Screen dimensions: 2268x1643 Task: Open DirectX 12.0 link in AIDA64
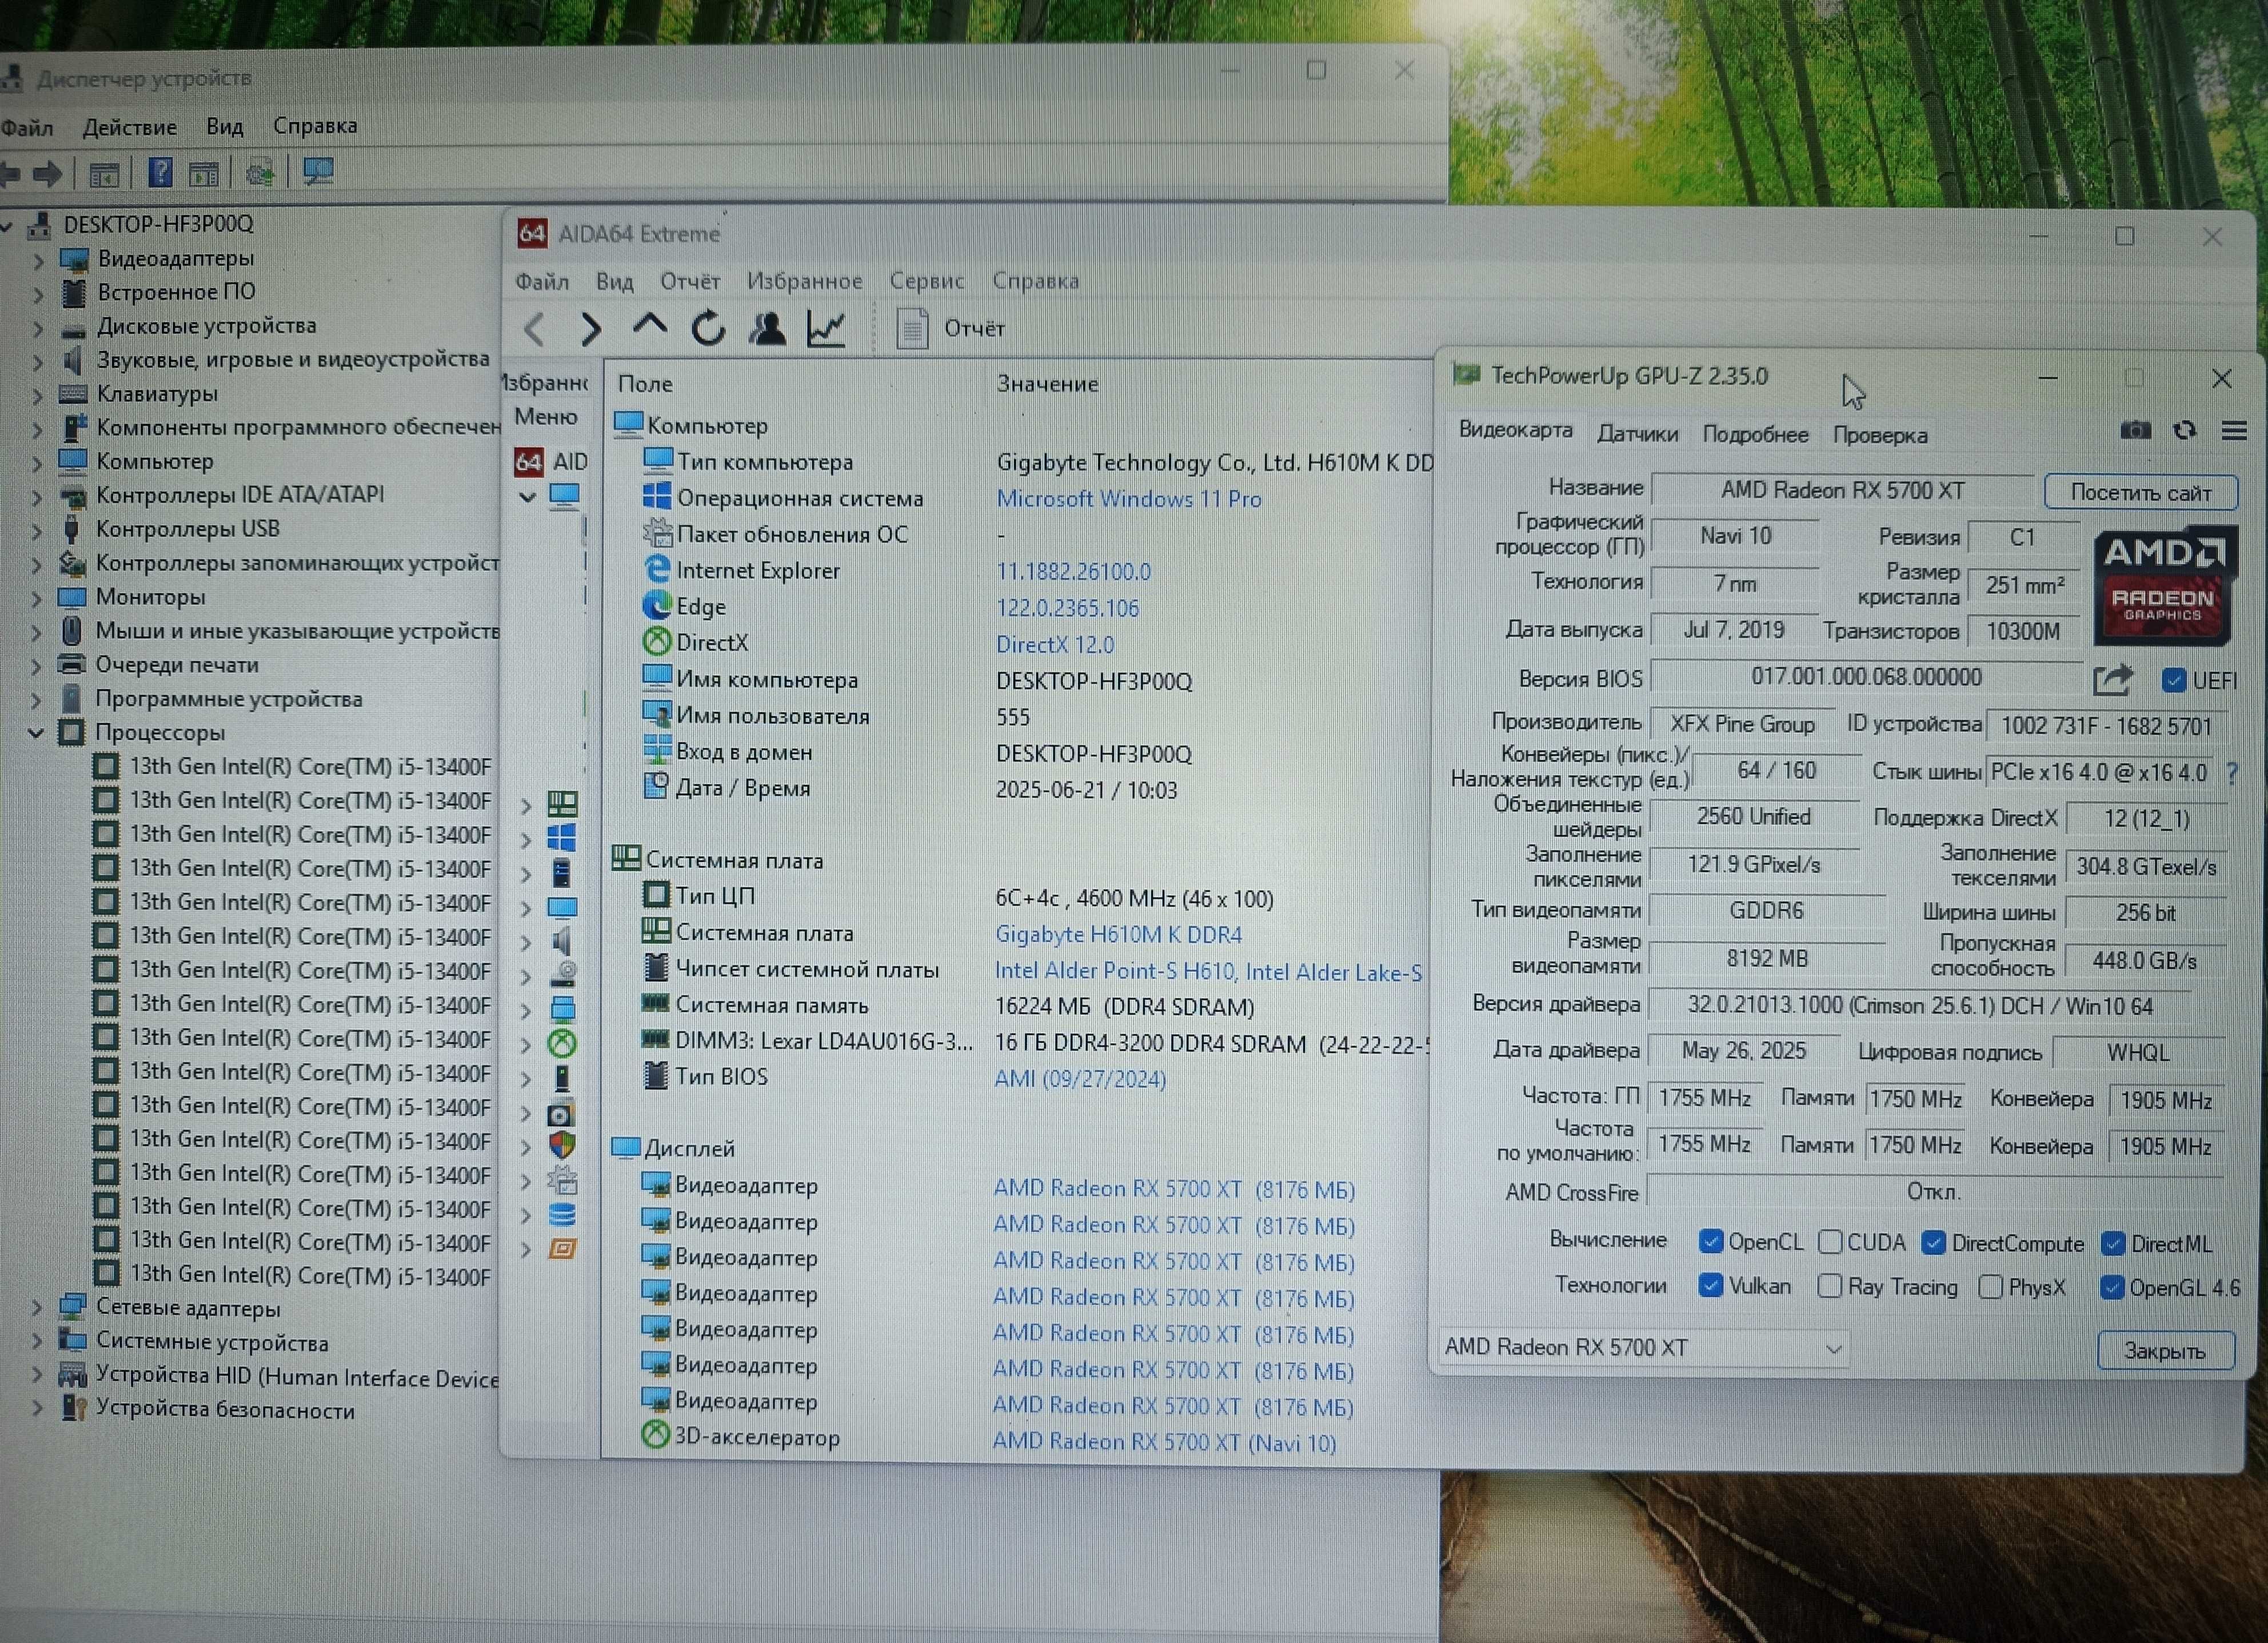click(1055, 644)
